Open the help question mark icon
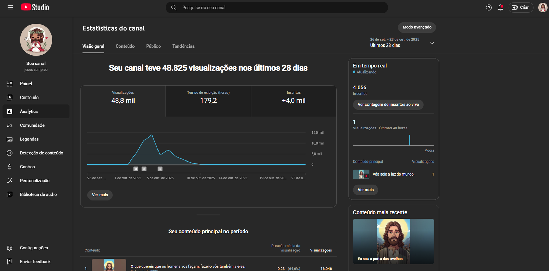Image resolution: width=549 pixels, height=271 pixels. pos(489,8)
